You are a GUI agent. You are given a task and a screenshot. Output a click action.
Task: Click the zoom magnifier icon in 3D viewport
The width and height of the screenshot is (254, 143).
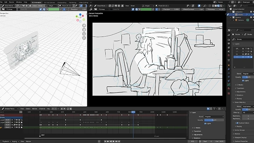pyautogui.click(x=84, y=26)
